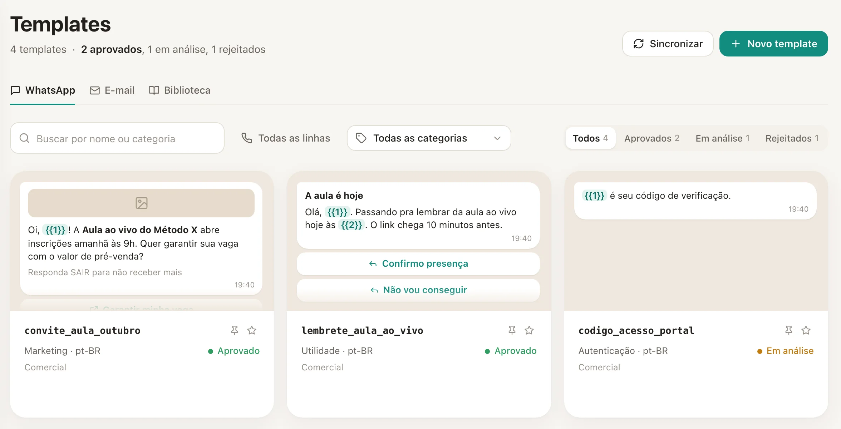Click the search magnifier icon

coord(24,138)
